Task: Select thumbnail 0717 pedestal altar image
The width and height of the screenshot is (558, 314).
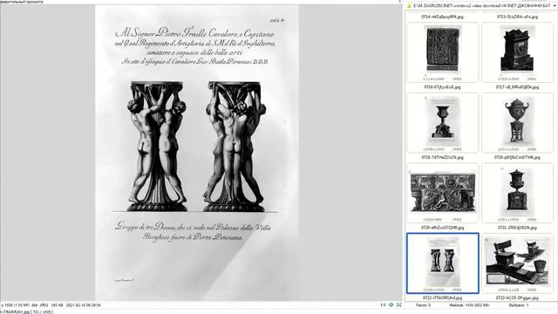Action: (517, 52)
